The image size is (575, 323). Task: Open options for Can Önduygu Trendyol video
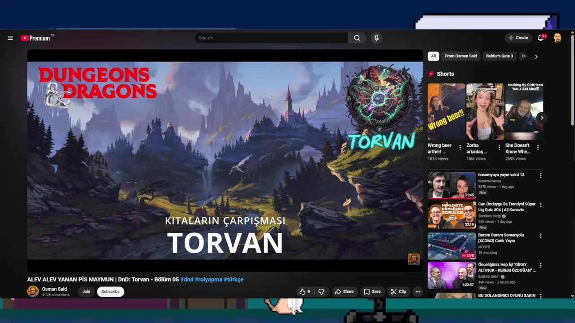point(540,205)
